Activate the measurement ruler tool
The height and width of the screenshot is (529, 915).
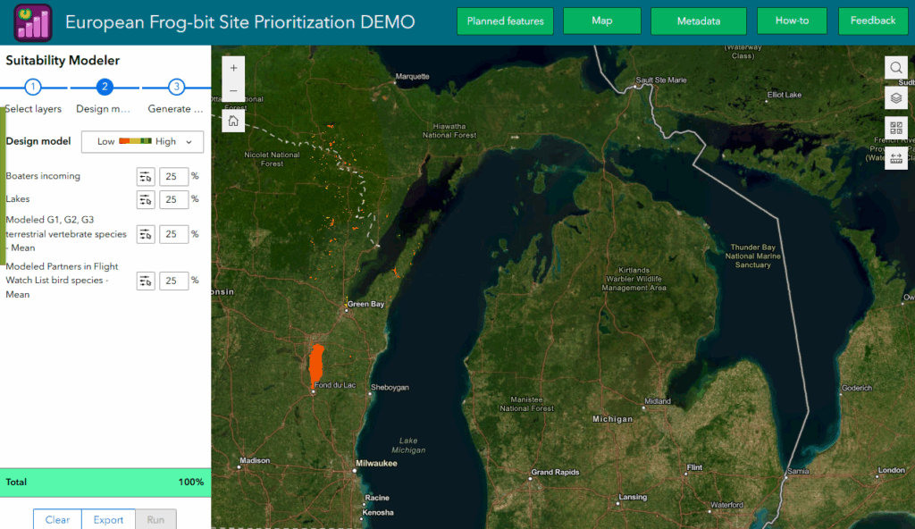coord(896,158)
